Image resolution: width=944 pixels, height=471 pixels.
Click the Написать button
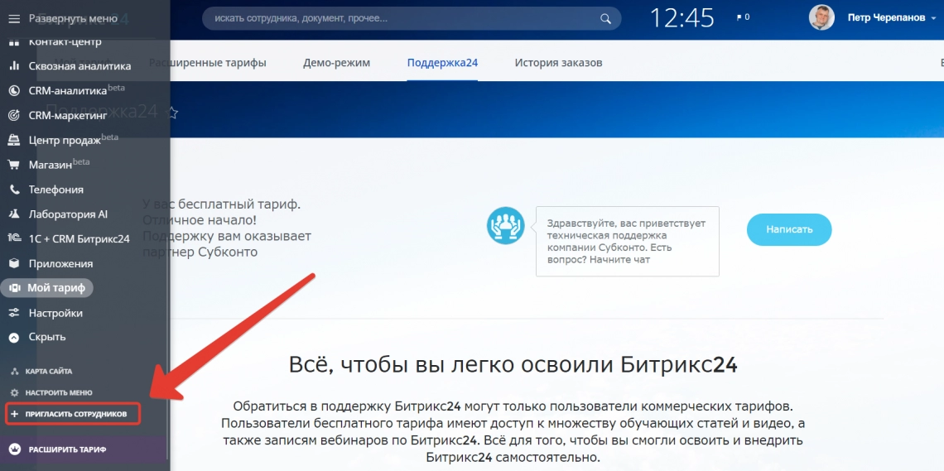[x=789, y=229]
